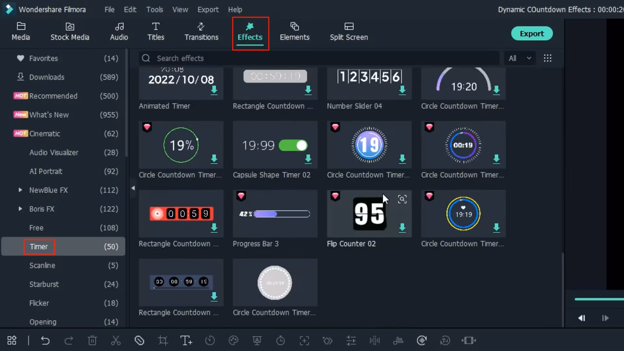Open the Tools menu
This screenshot has height=351, width=624.
pos(154,9)
